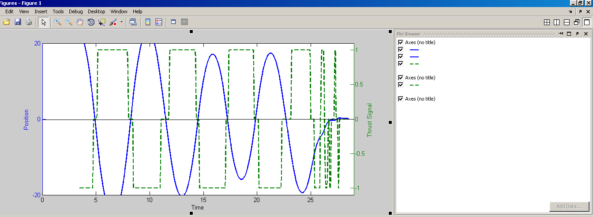Select the 'Time' x-axis label
The width and height of the screenshot is (593, 217).
coord(197,207)
